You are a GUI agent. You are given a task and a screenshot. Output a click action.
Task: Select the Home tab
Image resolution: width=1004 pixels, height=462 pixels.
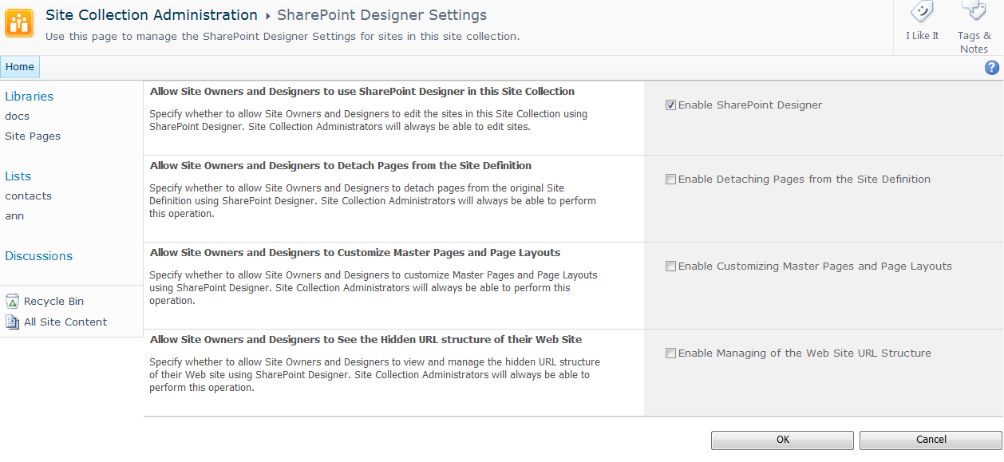(20, 67)
